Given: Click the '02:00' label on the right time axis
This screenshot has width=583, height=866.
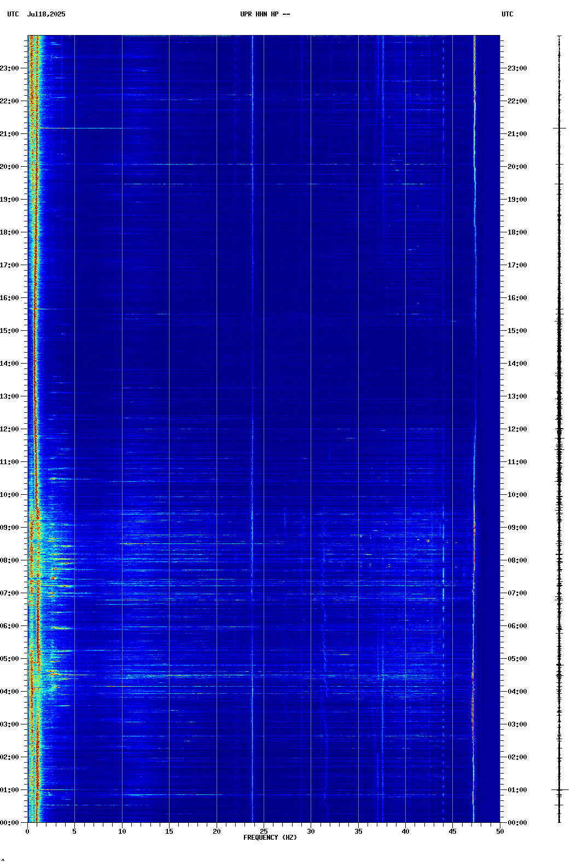Looking at the screenshot, I should [517, 757].
